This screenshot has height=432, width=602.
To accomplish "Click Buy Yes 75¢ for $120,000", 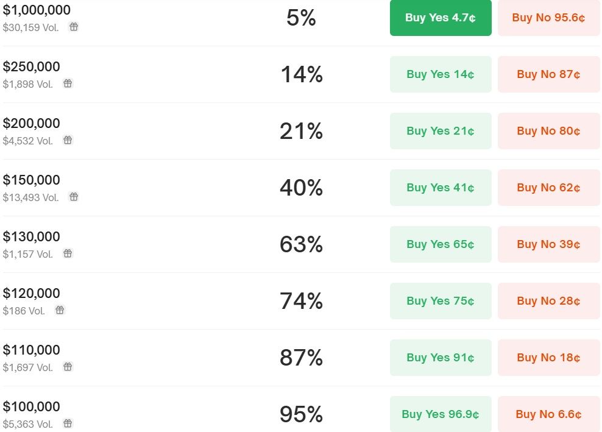I will [441, 301].
